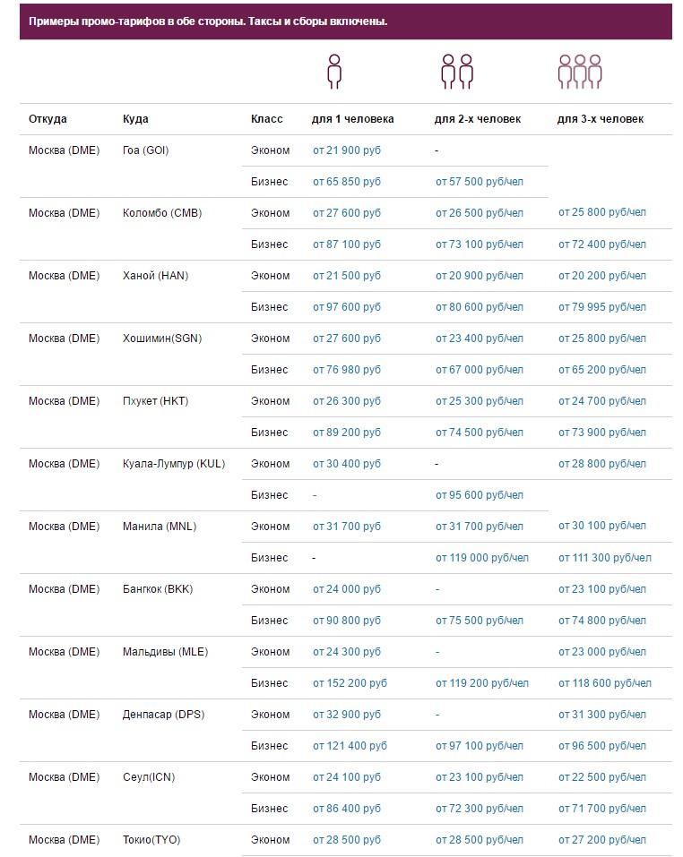Click the single person icon
The width and height of the screenshot is (683, 857).
point(334,72)
